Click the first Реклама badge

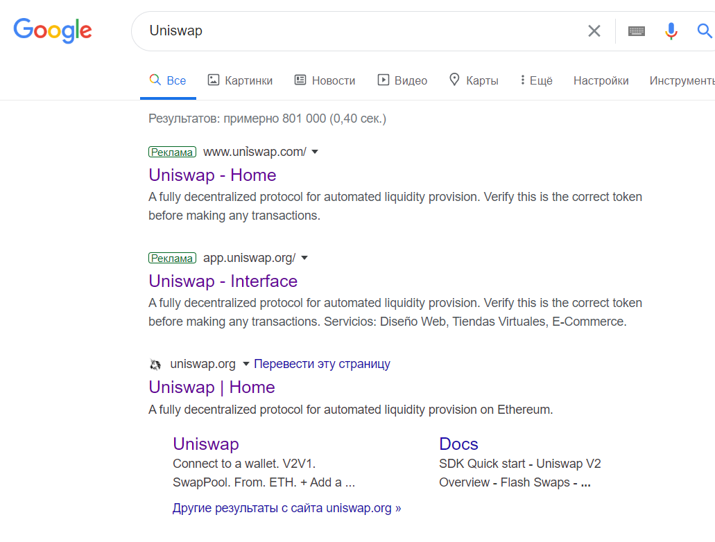click(173, 152)
